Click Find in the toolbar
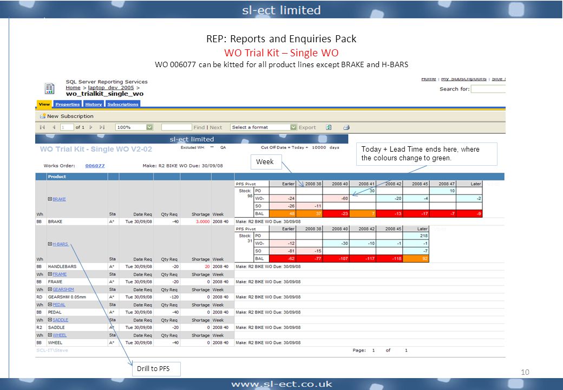The image size is (563, 390). click(199, 127)
